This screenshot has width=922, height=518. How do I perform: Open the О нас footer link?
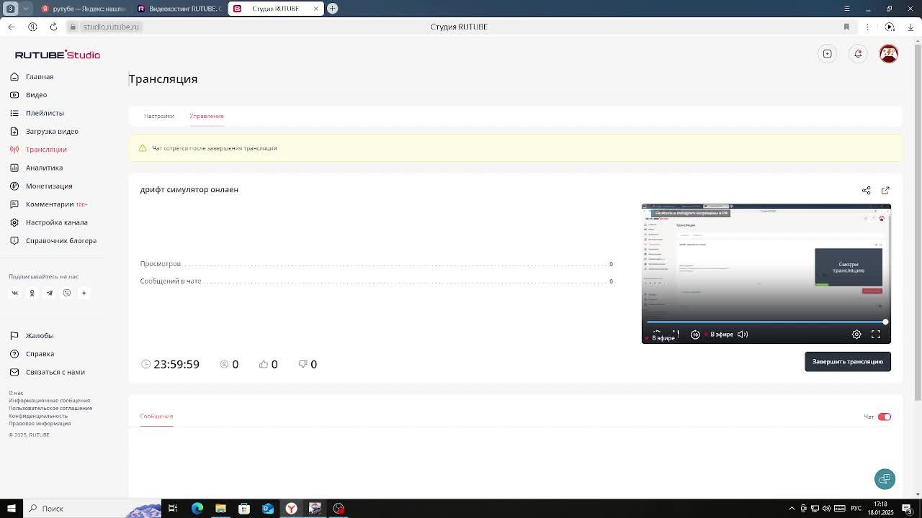tap(16, 393)
